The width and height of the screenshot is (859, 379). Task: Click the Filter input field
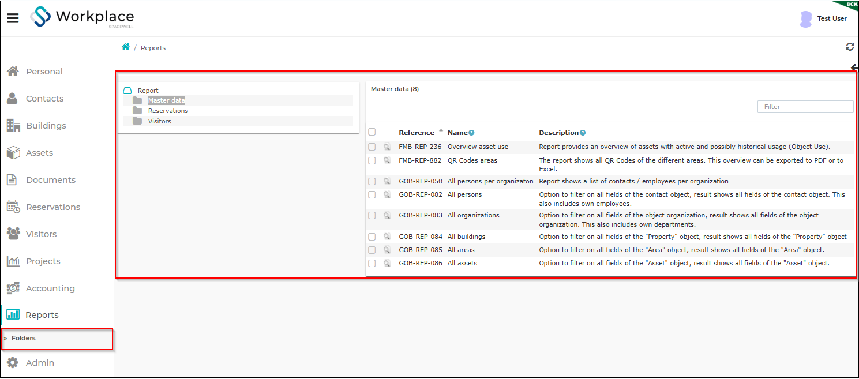[x=805, y=107]
